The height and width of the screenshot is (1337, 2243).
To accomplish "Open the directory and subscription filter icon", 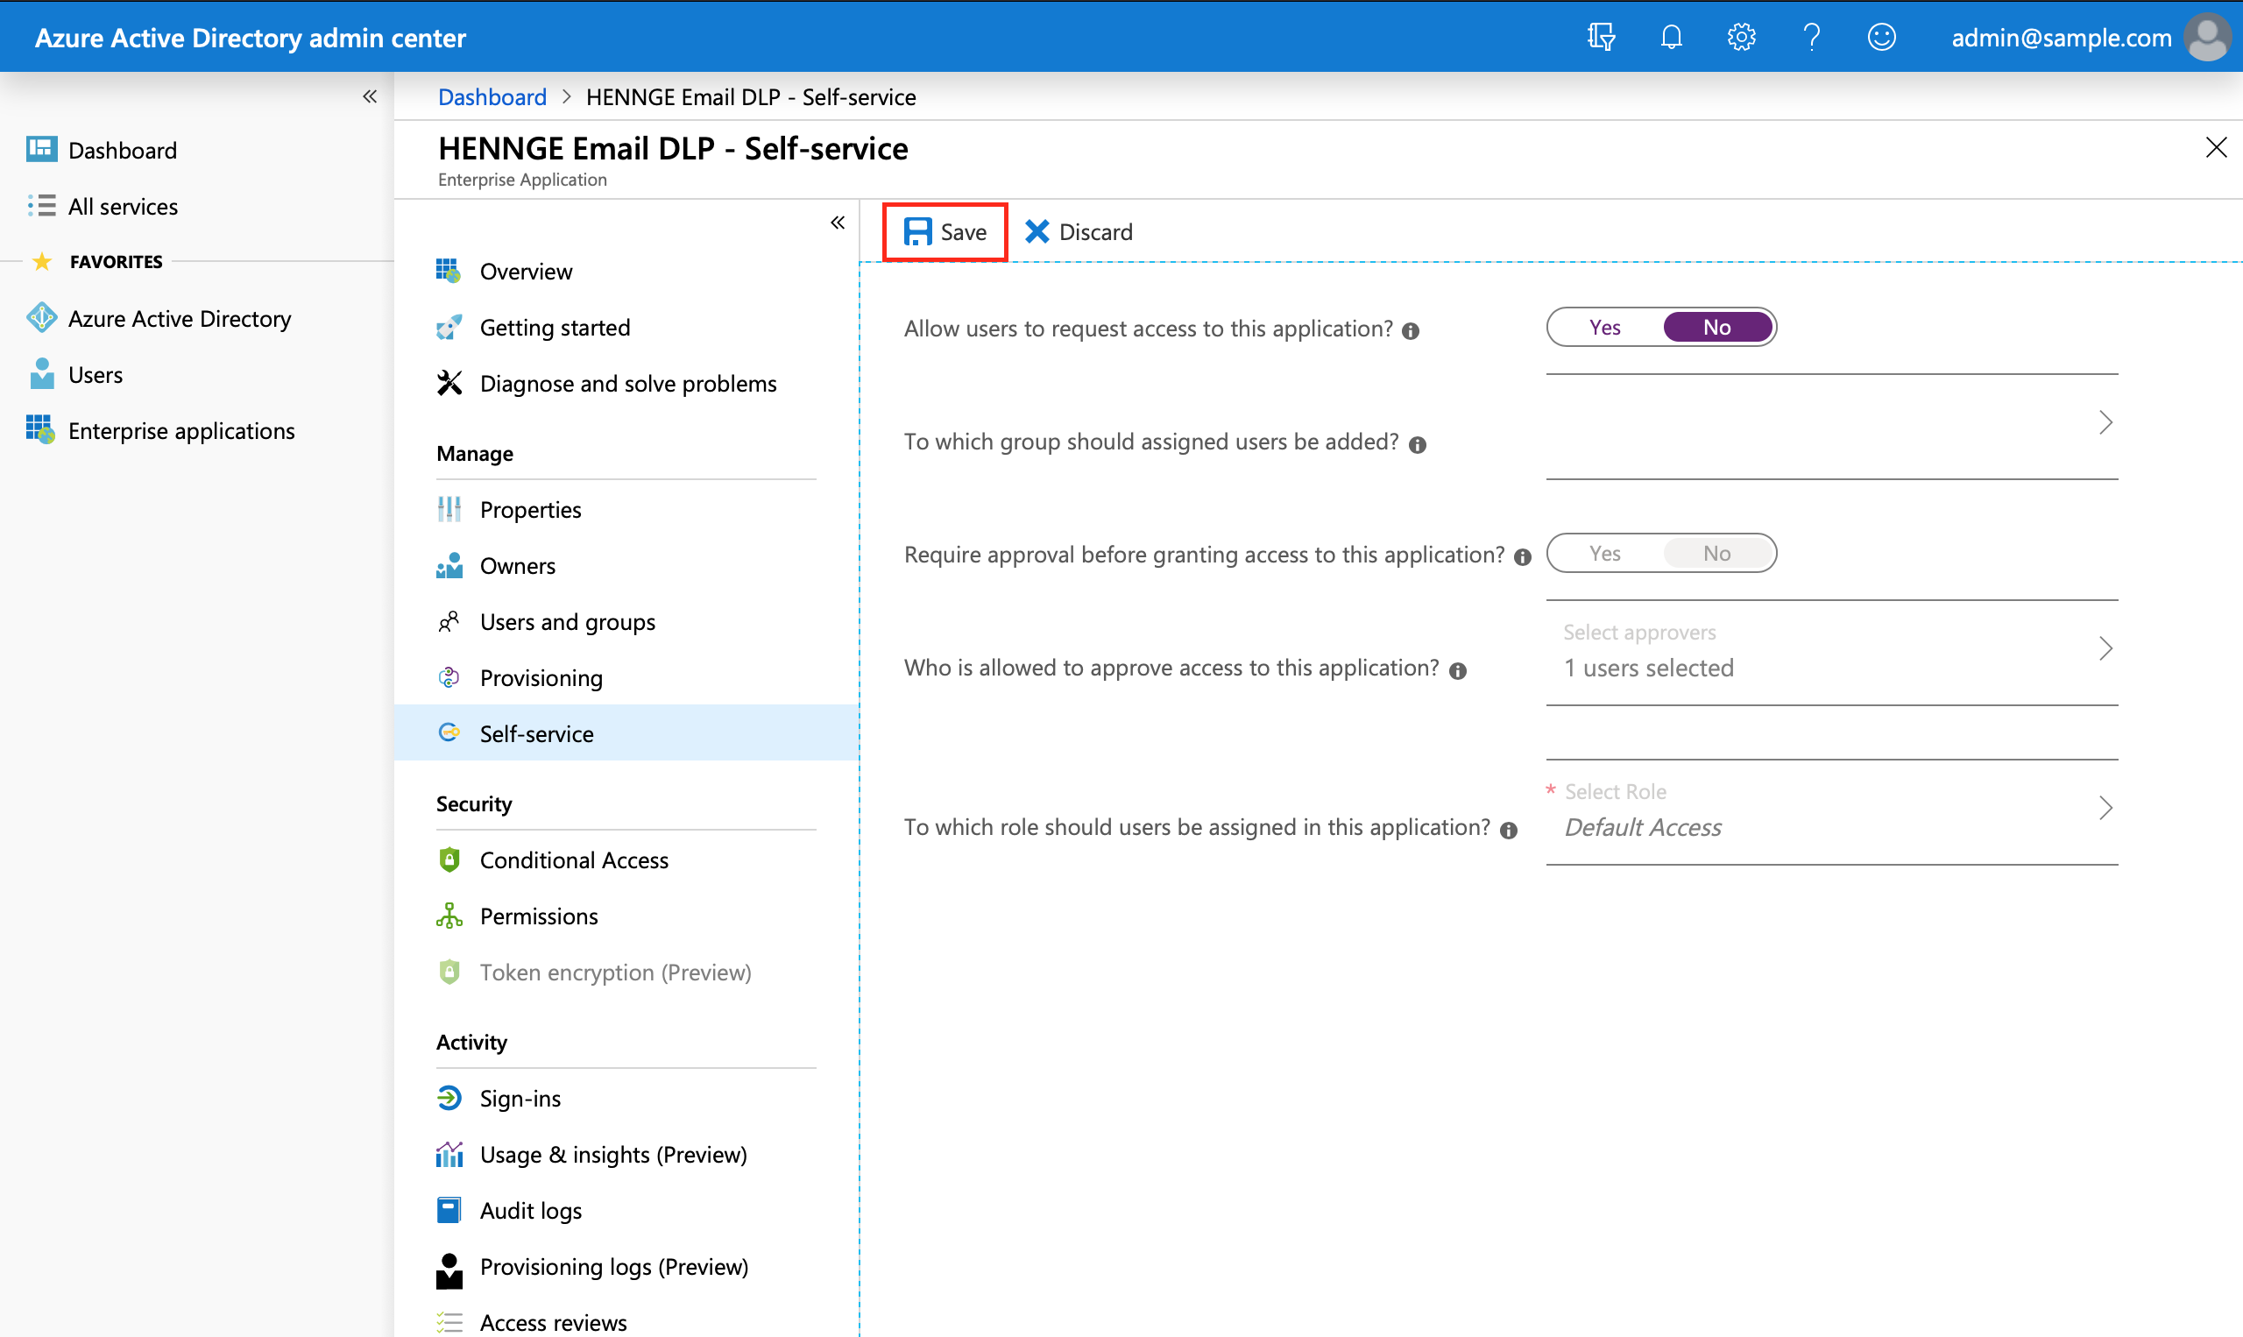I will [1601, 37].
